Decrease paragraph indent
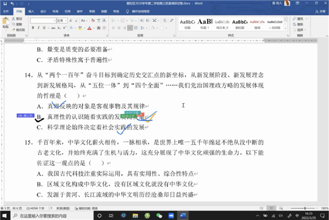 point(142,20)
